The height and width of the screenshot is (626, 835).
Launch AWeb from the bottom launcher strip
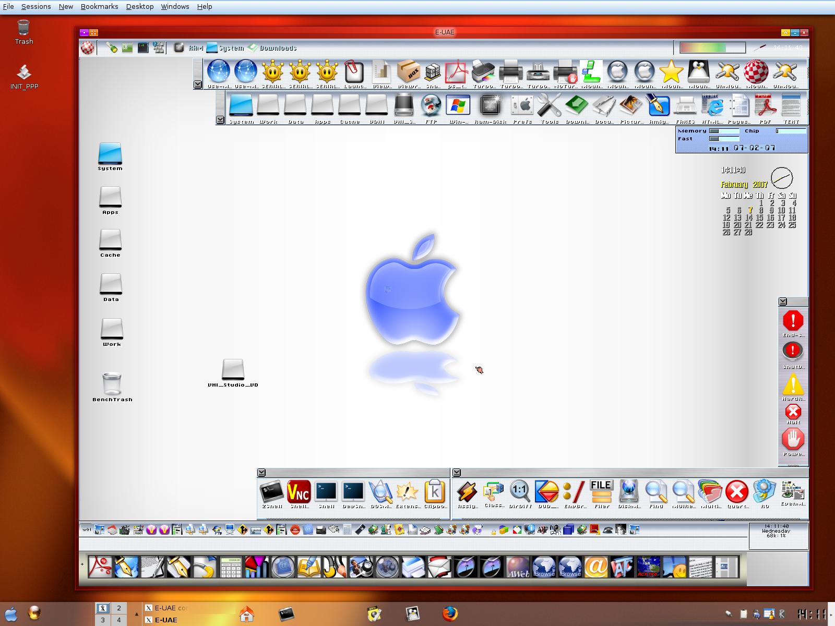click(x=518, y=567)
